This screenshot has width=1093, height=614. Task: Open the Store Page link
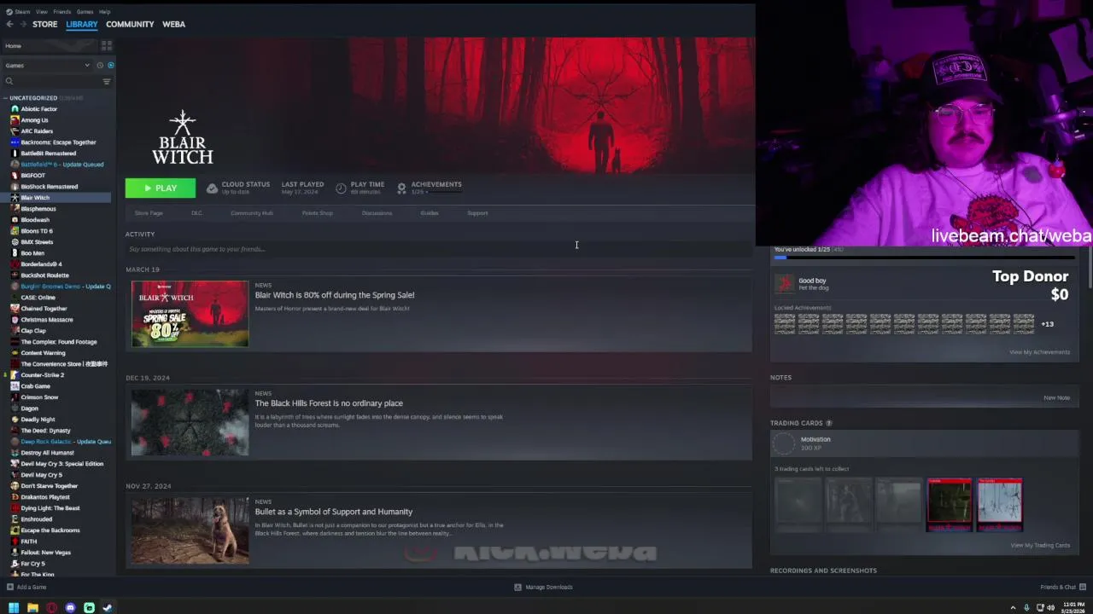(x=149, y=213)
